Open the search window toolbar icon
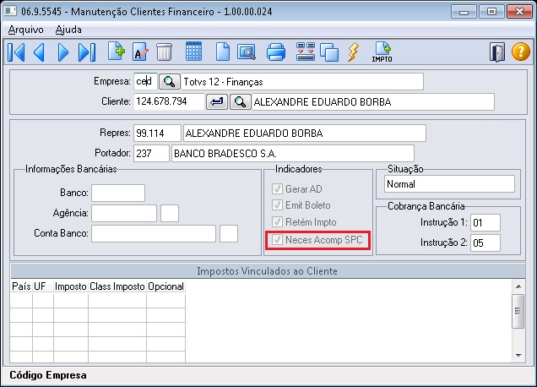 pyautogui.click(x=247, y=52)
